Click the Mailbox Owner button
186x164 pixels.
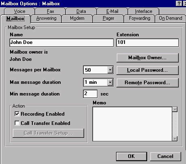pos(148,58)
